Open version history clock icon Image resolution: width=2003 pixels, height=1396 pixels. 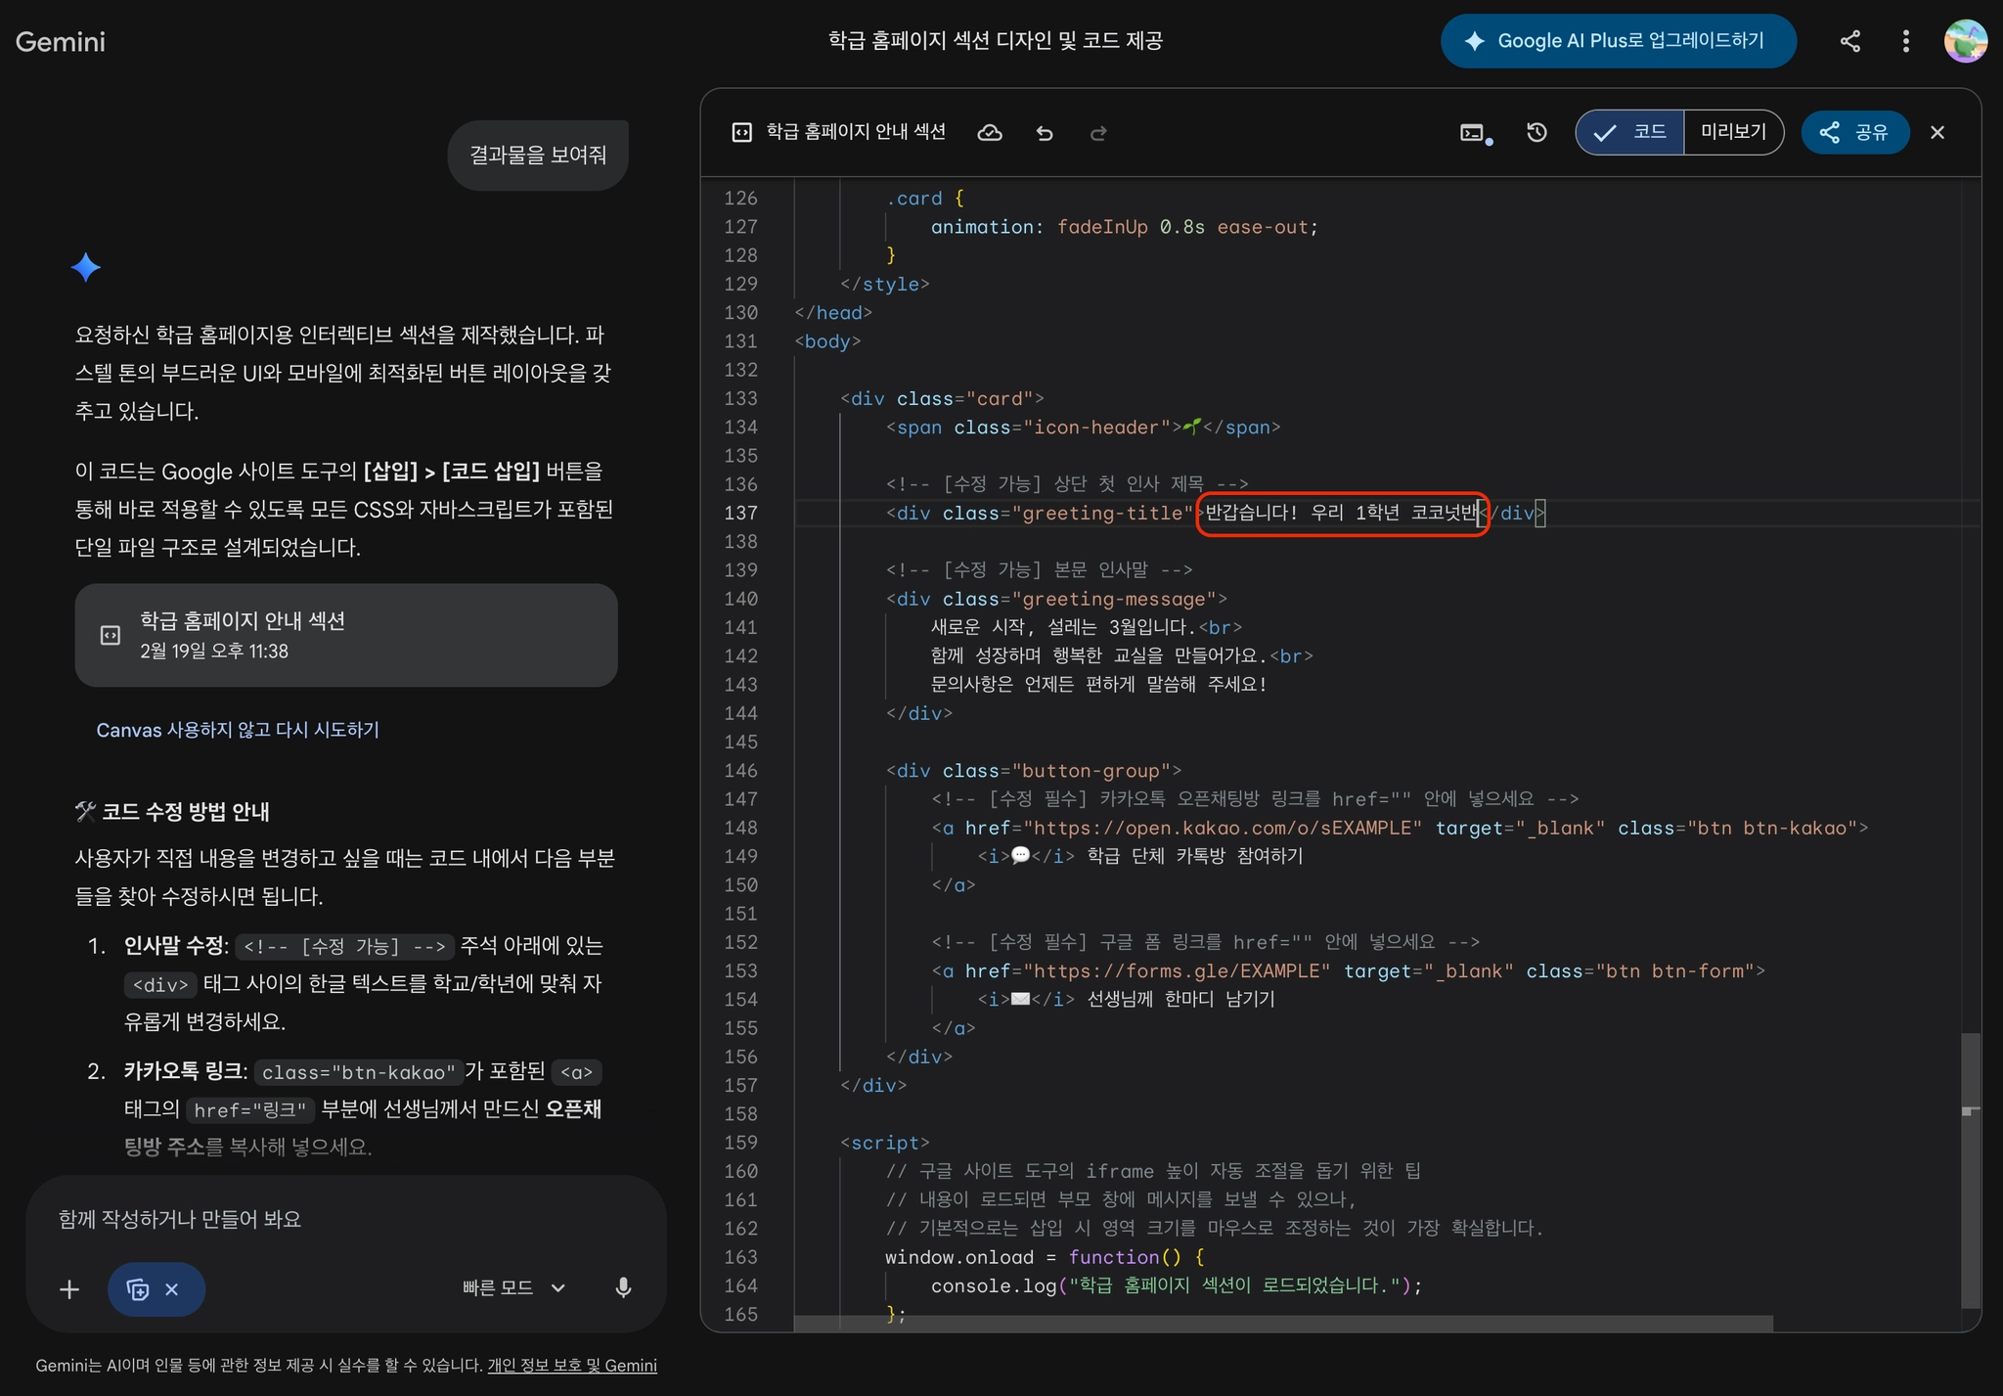[1536, 133]
